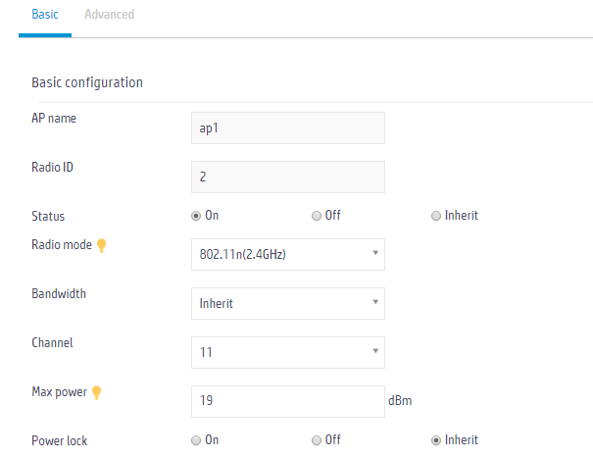Set Status to Off

[x=317, y=216]
